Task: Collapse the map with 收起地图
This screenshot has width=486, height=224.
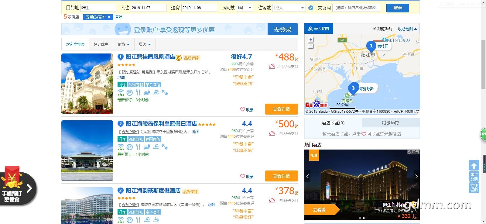Action: [407, 29]
